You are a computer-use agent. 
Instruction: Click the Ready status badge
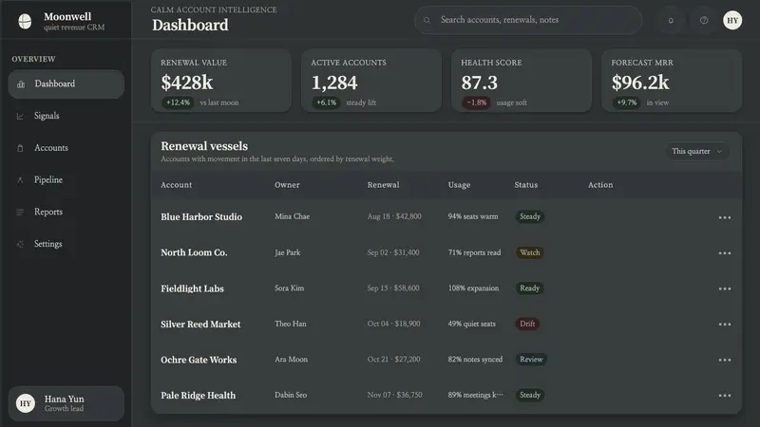click(529, 288)
